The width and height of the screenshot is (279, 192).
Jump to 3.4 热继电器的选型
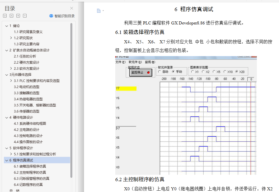pos(28,99)
